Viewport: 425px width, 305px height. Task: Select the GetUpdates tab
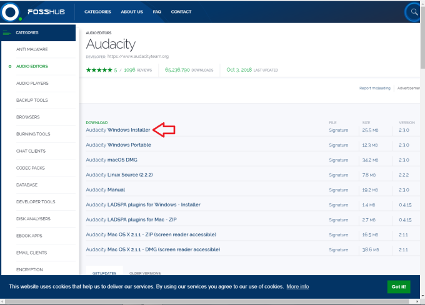pyautogui.click(x=104, y=273)
